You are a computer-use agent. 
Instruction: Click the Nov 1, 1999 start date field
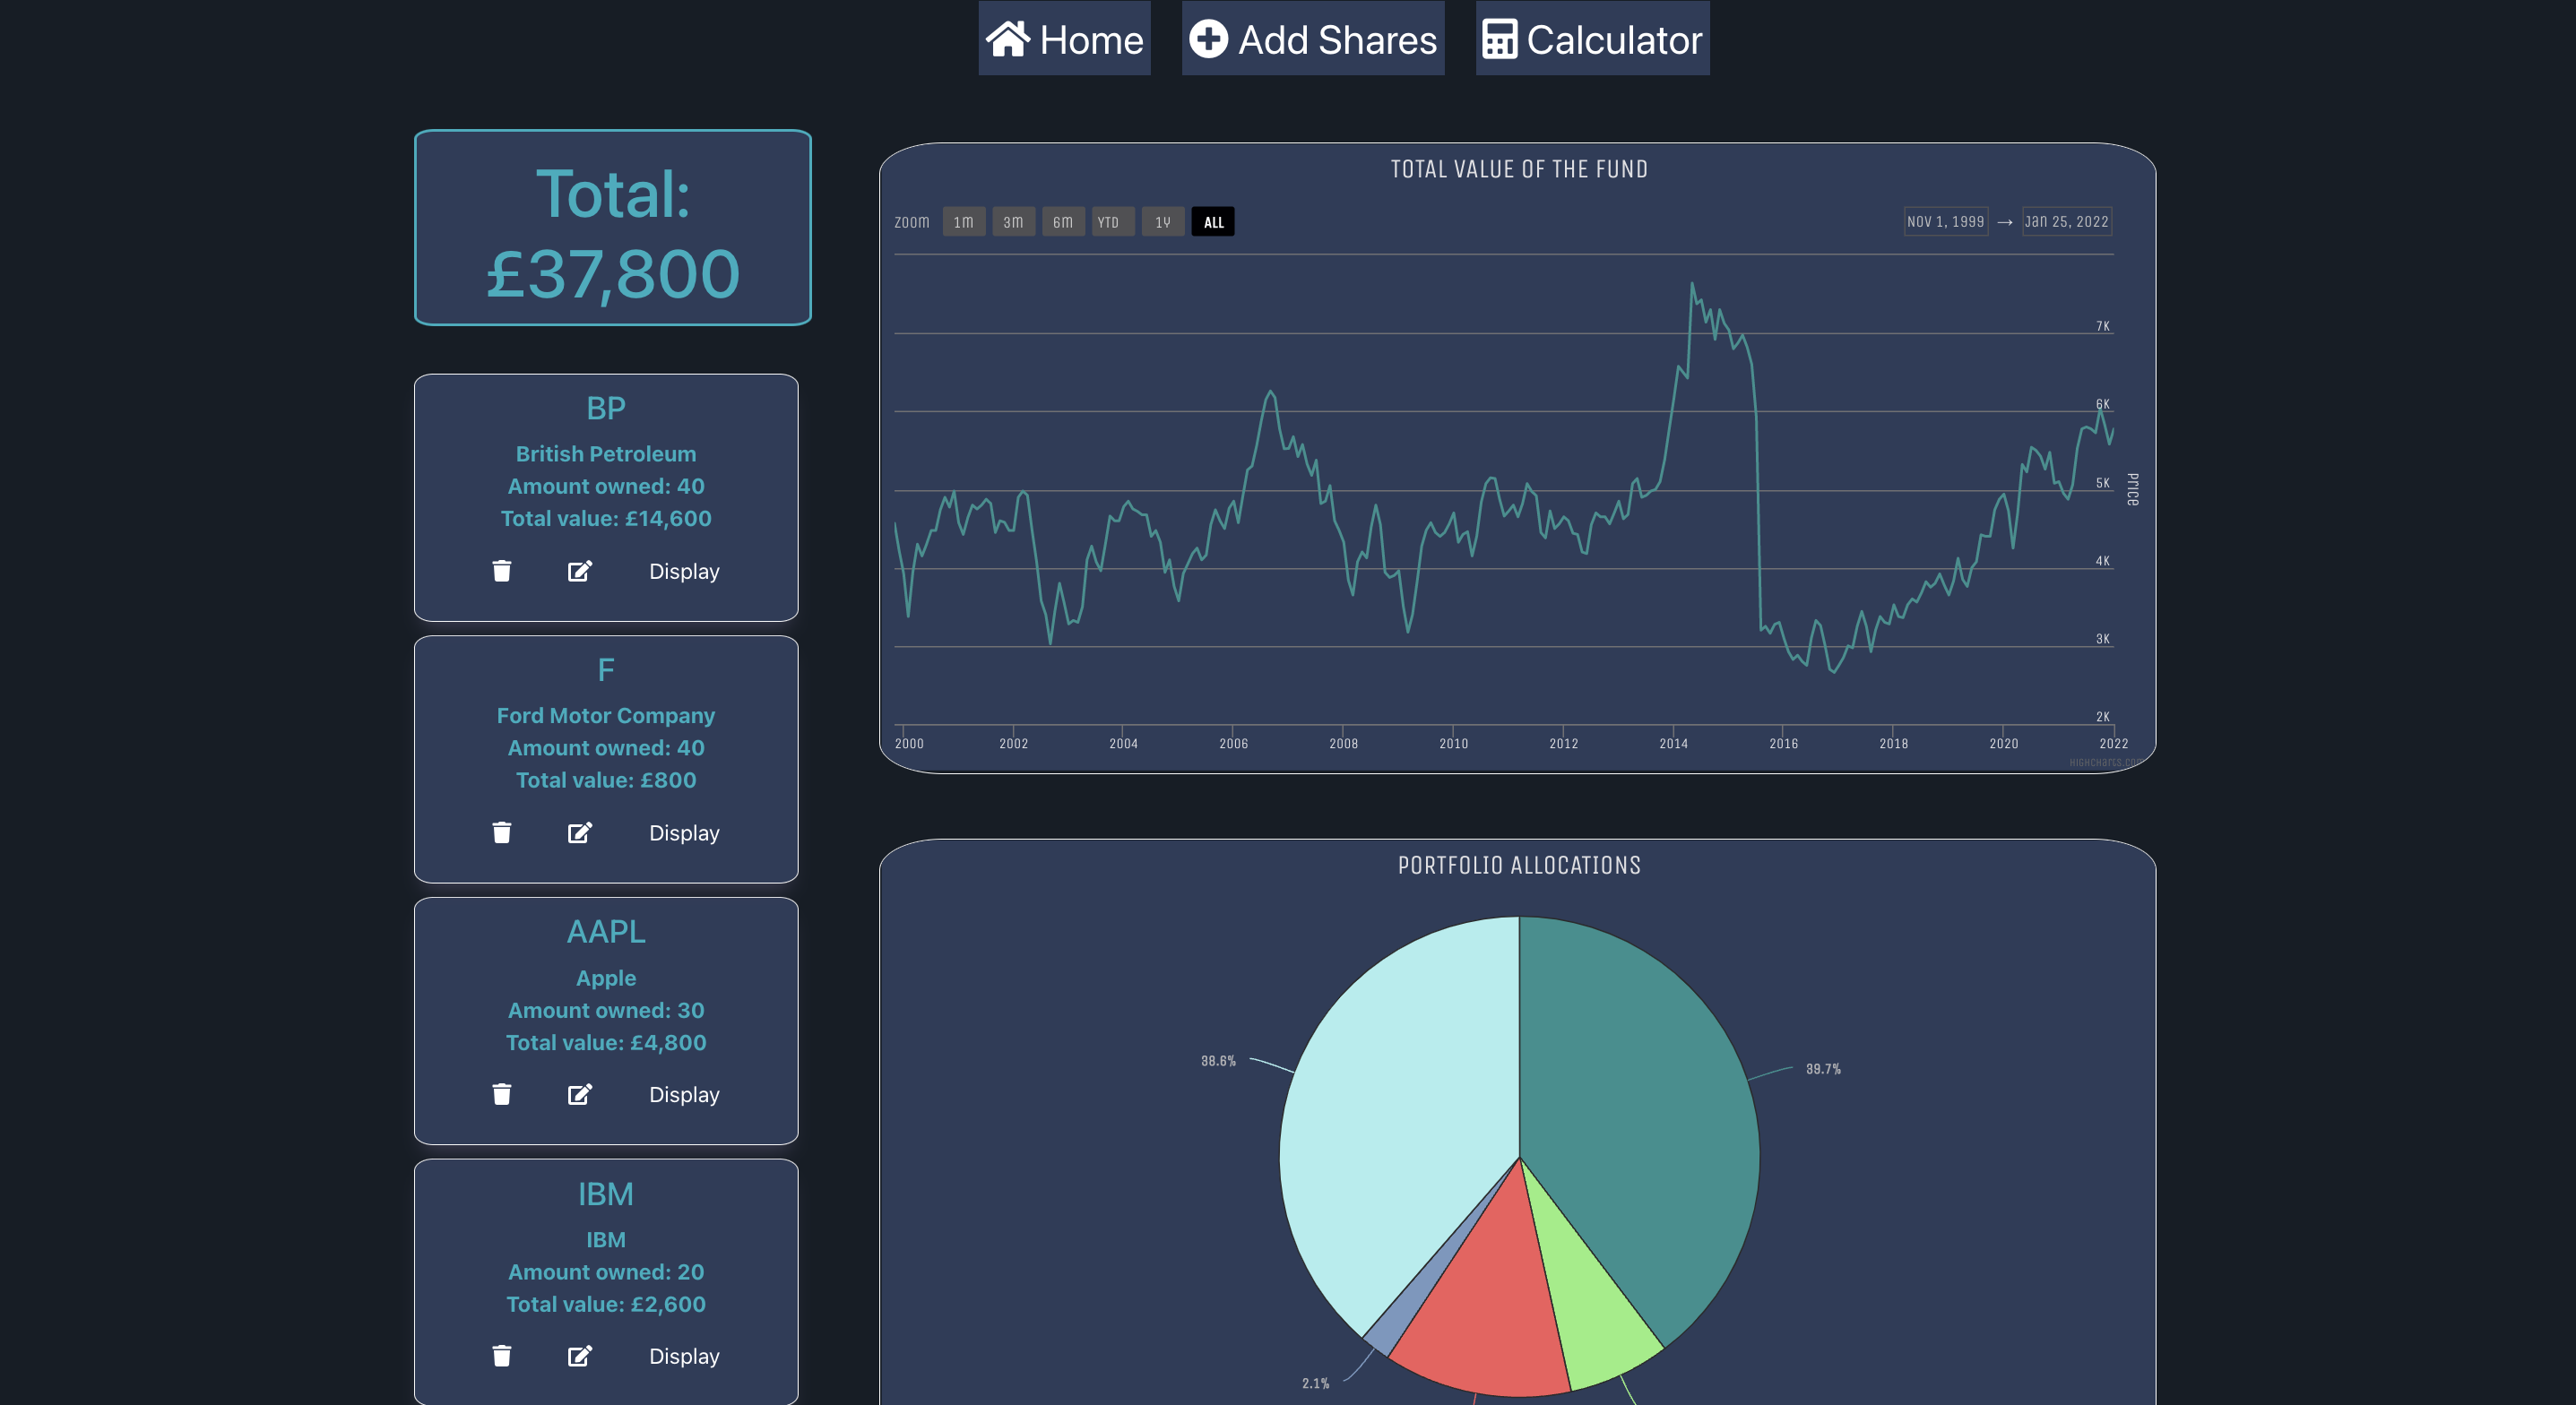[x=1946, y=222]
